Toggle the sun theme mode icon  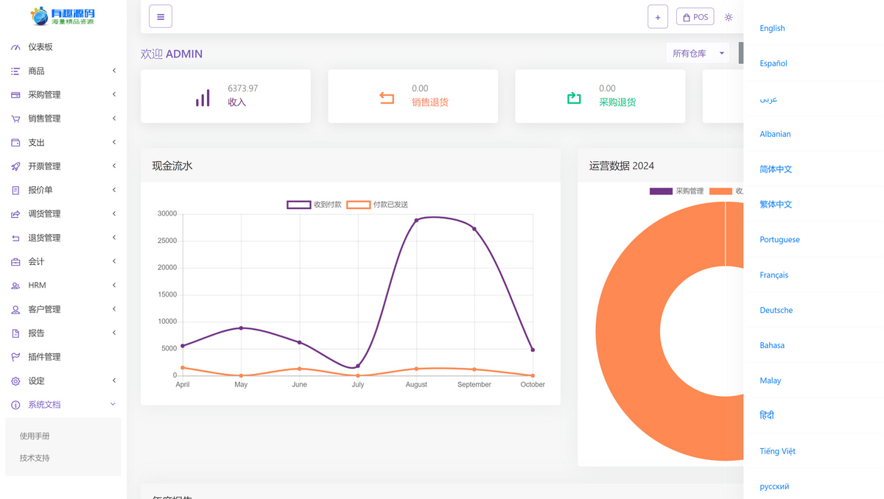pyautogui.click(x=729, y=17)
